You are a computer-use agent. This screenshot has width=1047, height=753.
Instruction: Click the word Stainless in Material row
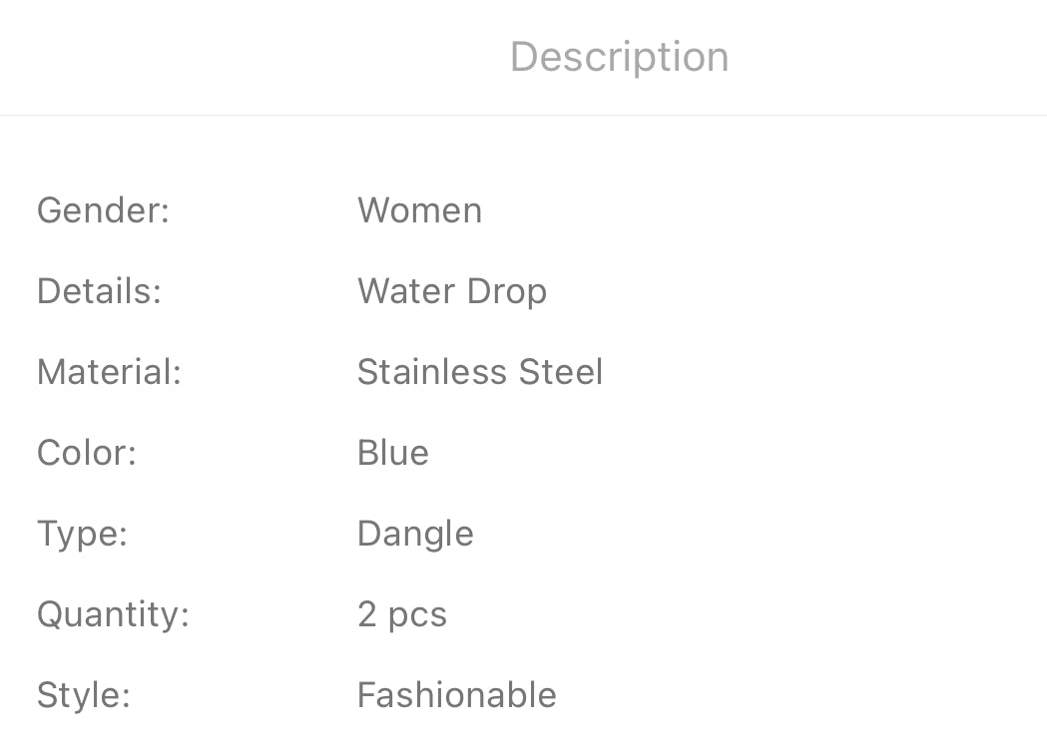pyautogui.click(x=433, y=372)
